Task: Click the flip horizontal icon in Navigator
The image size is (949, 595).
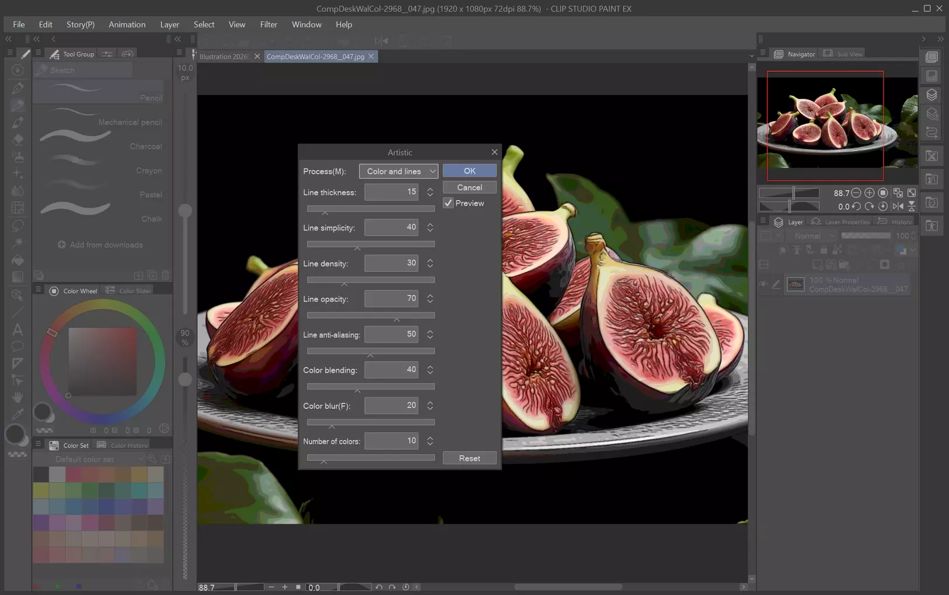Action: [898, 206]
